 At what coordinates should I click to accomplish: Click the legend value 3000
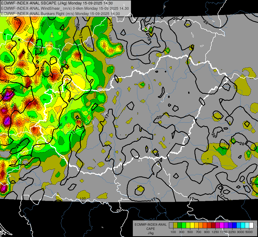tap(241, 232)
